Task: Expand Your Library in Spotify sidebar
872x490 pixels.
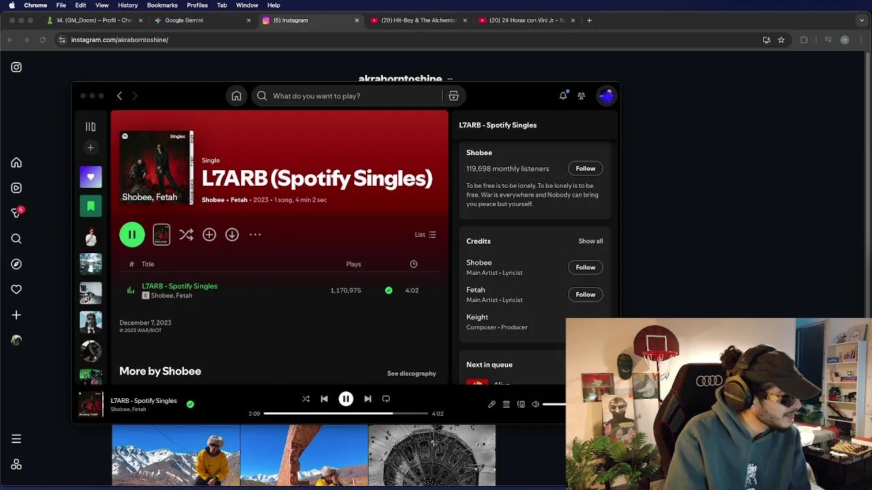Action: click(91, 127)
